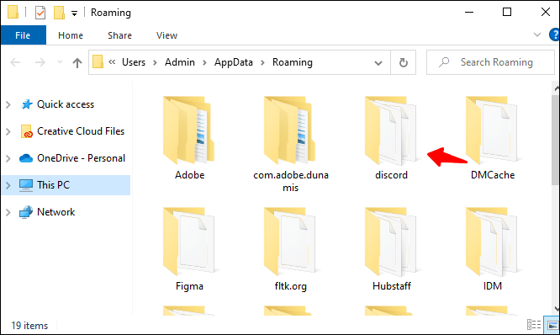The width and height of the screenshot is (560, 335).
Task: Click the Figma folder name label
Action: pos(189,286)
